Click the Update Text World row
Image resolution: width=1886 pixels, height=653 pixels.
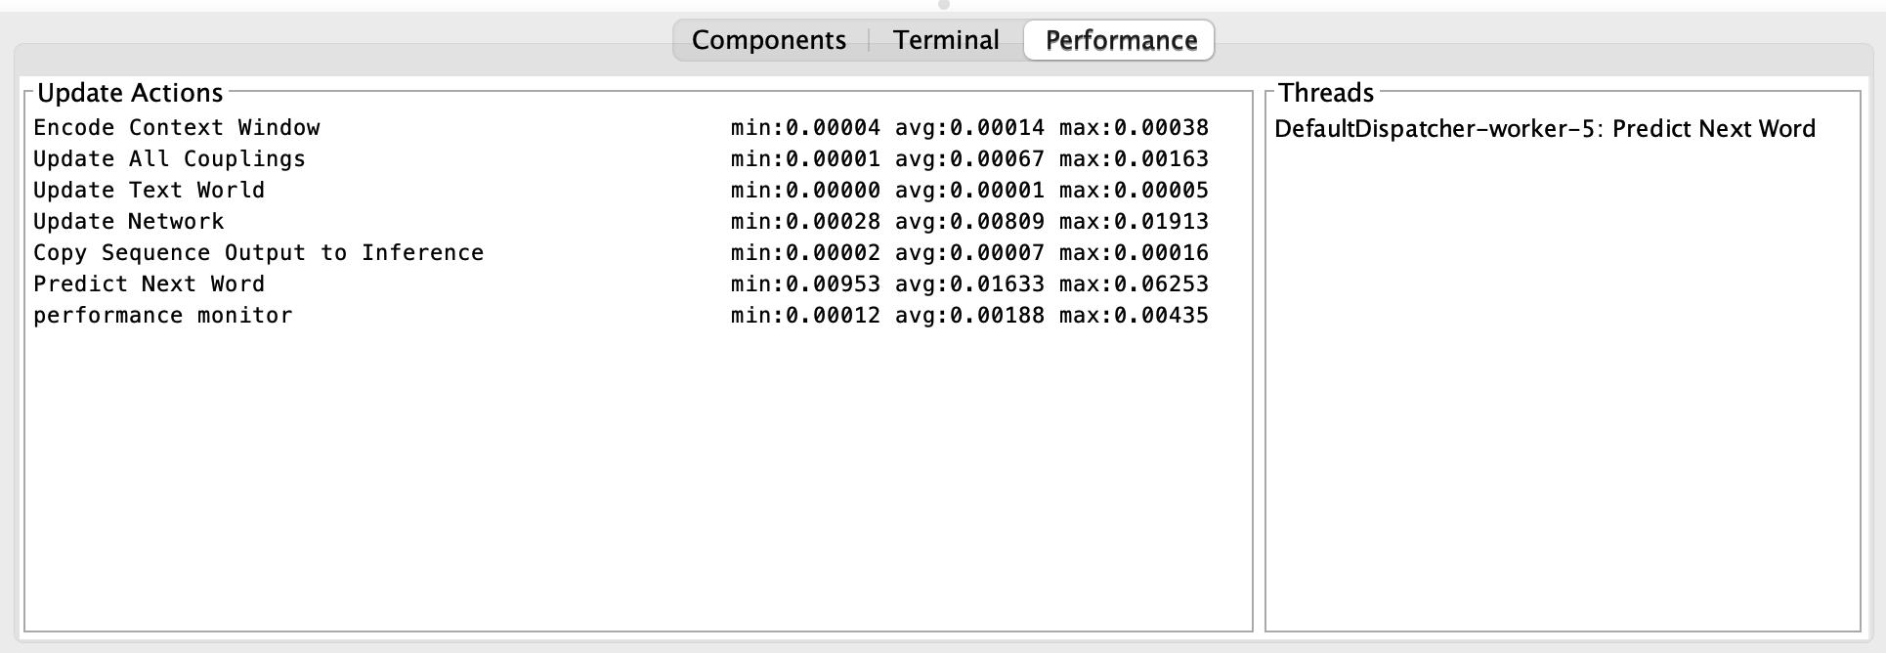tap(148, 190)
